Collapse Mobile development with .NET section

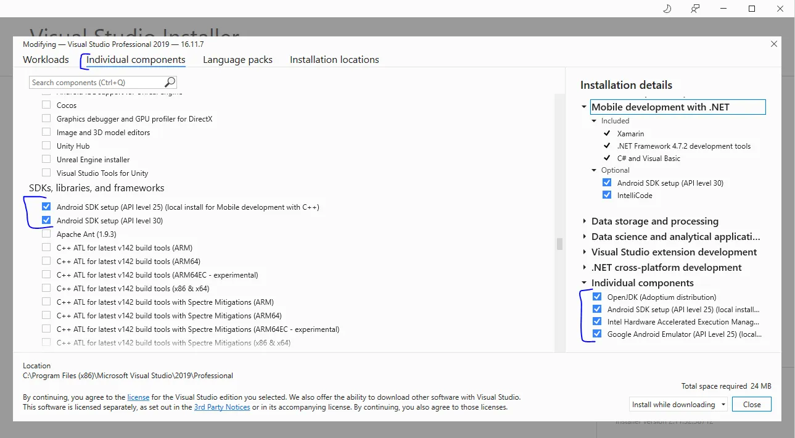(x=584, y=107)
